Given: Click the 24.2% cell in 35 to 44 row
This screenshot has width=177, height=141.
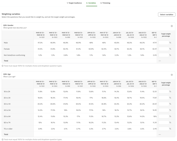Looking at the screenshot, I should (x=40, y=104).
